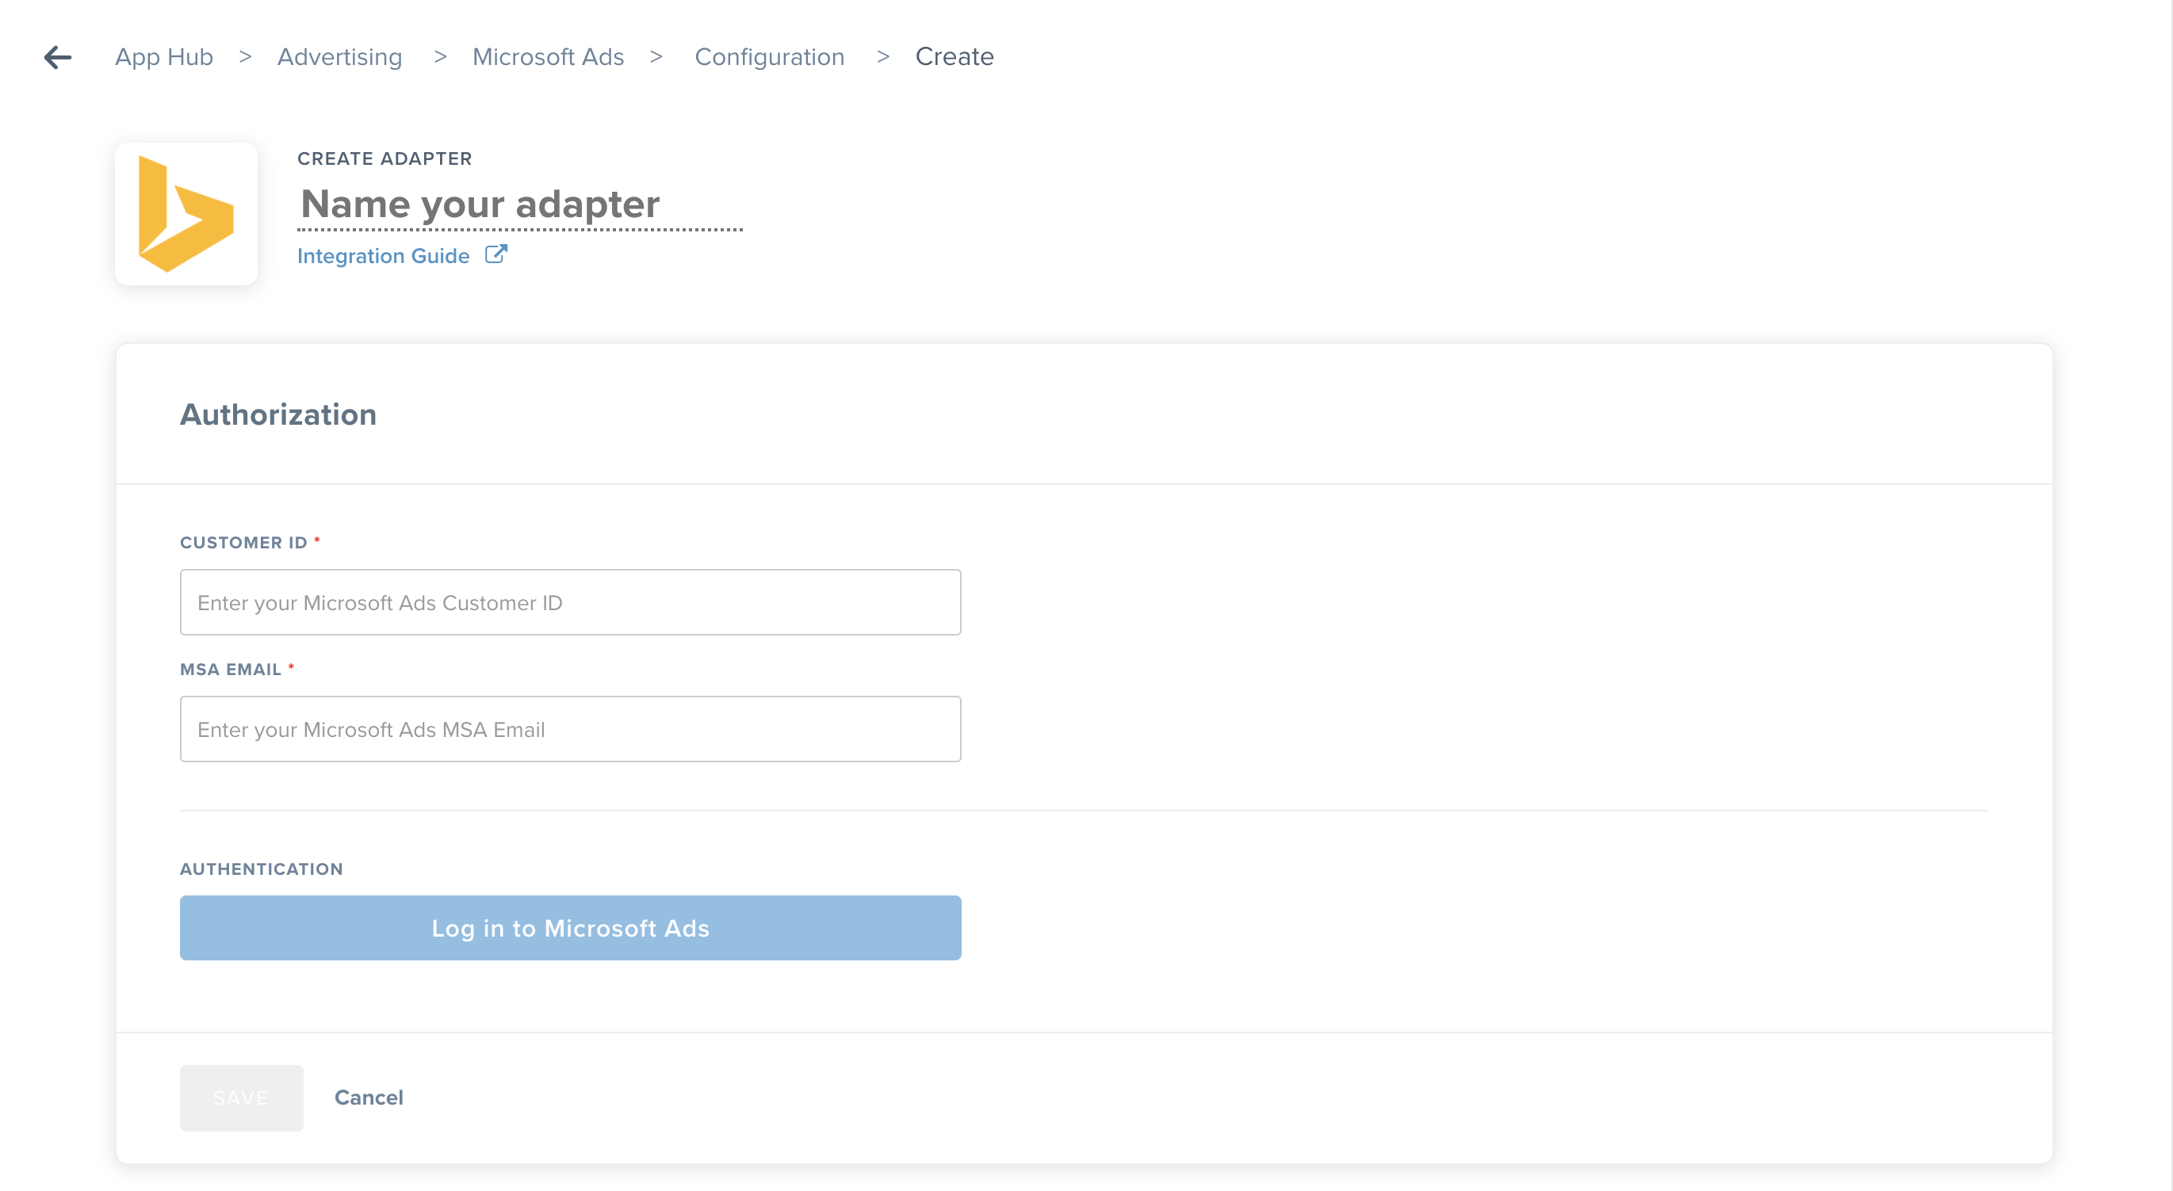Click the MSA Email input field
This screenshot has width=2173, height=1191.
pyautogui.click(x=569, y=728)
